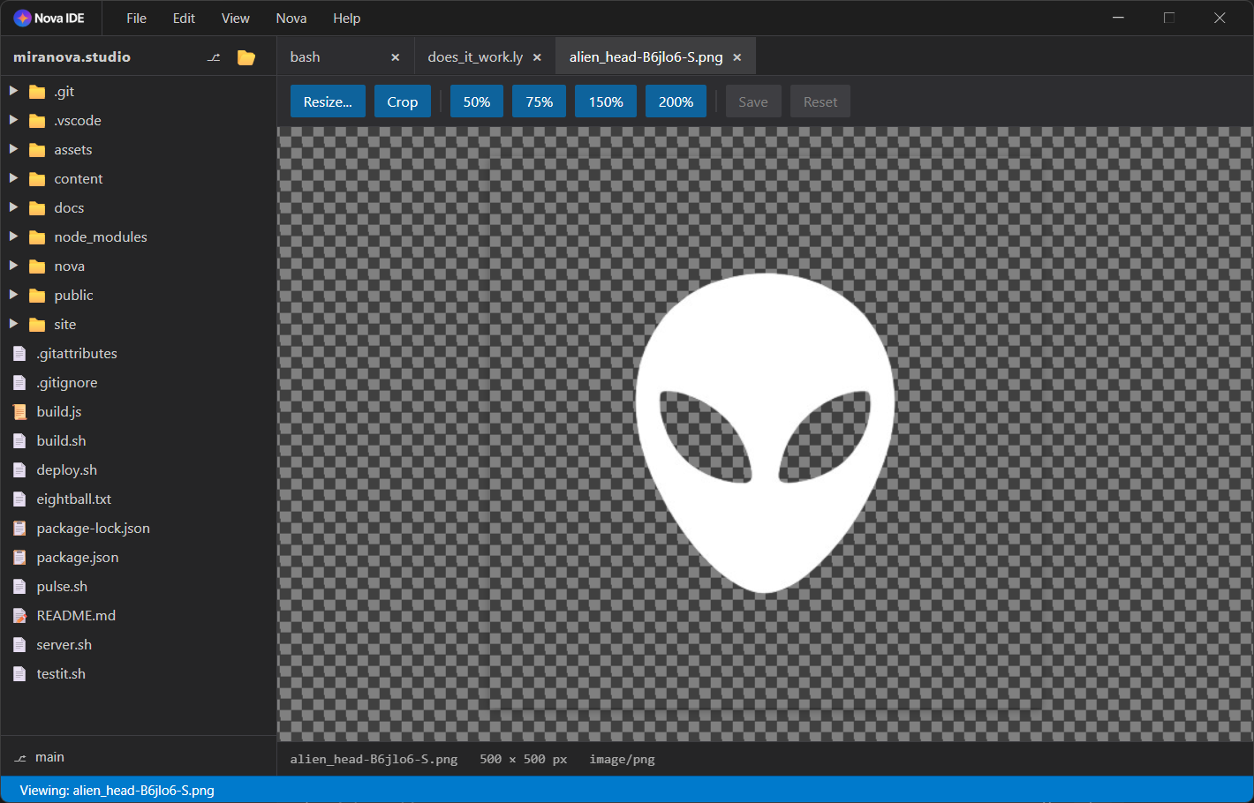Screen dimensions: 1254x803
Task: Select the 100% reset zoom via Reset
Action: [820, 101]
